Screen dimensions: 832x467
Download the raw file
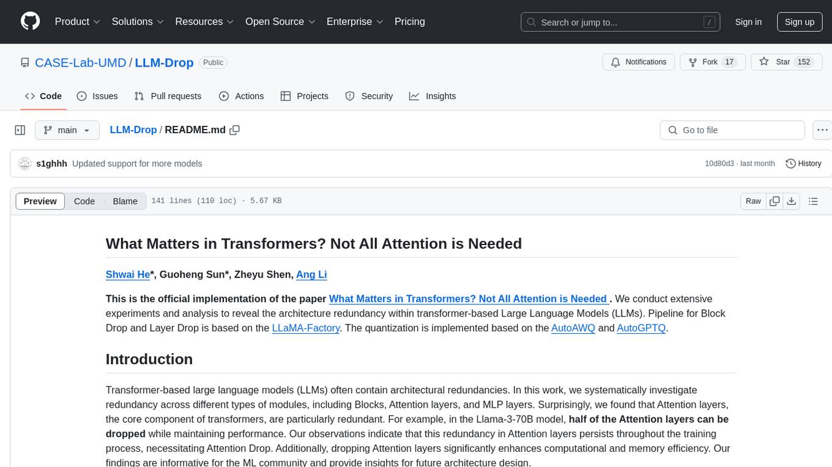791,201
